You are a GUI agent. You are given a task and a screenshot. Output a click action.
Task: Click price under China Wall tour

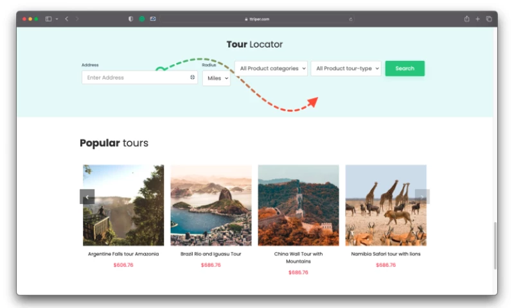pyautogui.click(x=298, y=273)
